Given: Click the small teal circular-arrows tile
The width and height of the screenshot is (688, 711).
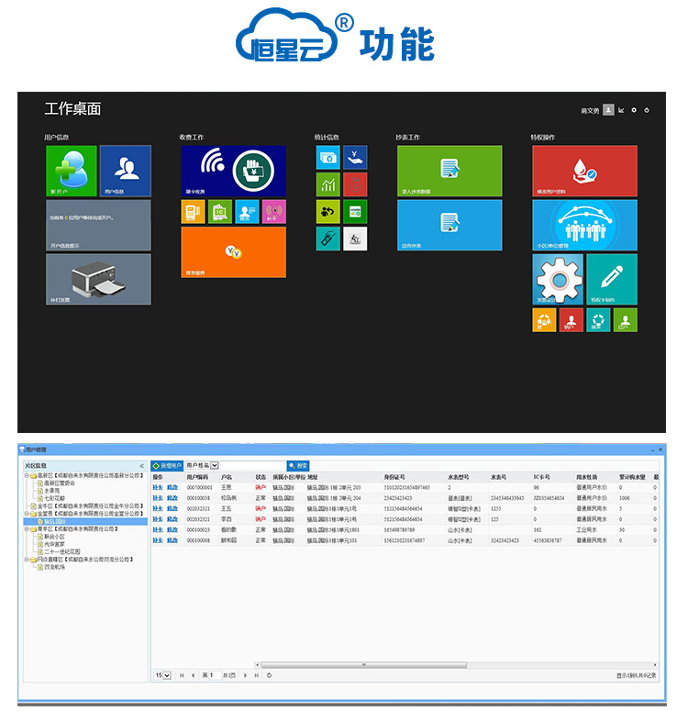Looking at the screenshot, I should pos(598,320).
